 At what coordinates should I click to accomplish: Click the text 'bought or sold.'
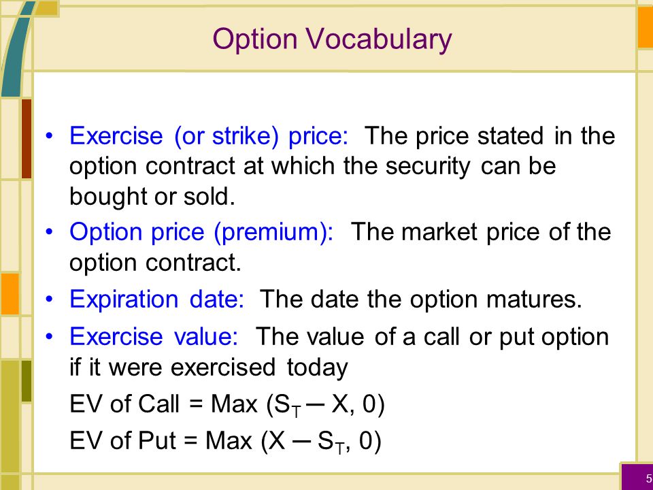[x=152, y=197]
